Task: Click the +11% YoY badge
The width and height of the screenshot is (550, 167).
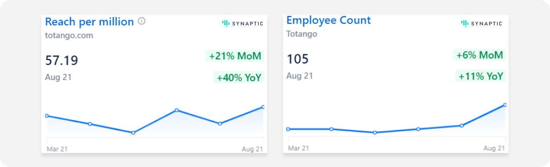Action: 481,76
